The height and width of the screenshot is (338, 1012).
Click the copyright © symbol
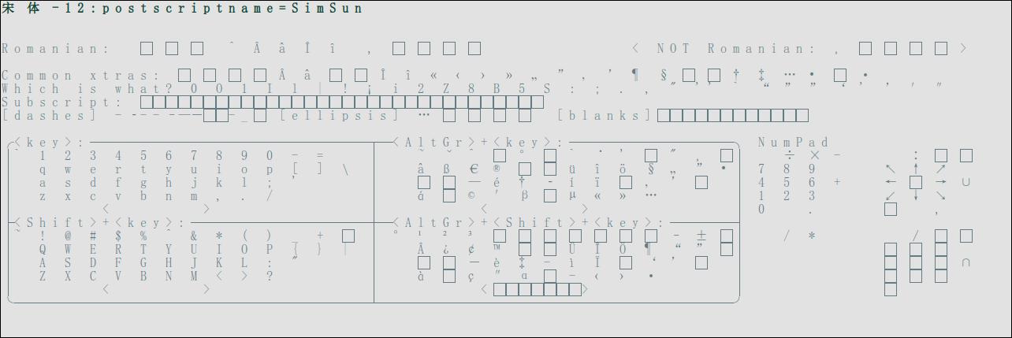click(x=471, y=195)
